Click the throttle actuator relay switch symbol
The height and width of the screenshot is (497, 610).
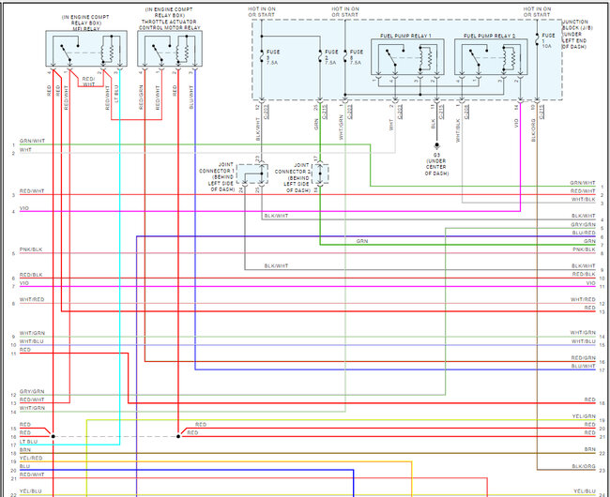tap(158, 53)
